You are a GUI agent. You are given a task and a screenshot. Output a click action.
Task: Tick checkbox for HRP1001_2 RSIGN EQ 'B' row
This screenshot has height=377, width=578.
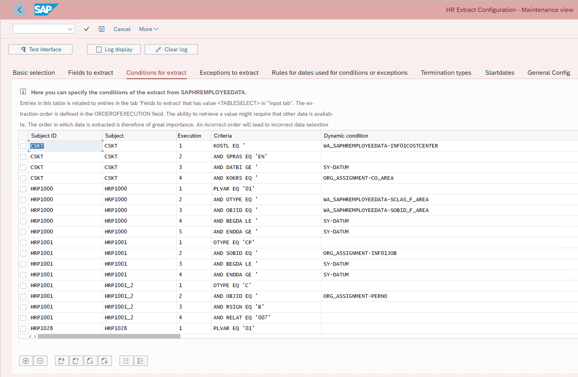23,307
